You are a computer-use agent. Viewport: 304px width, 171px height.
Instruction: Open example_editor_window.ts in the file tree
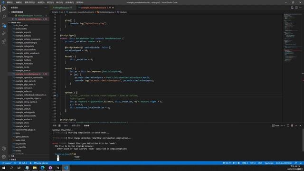[x=27, y=53]
